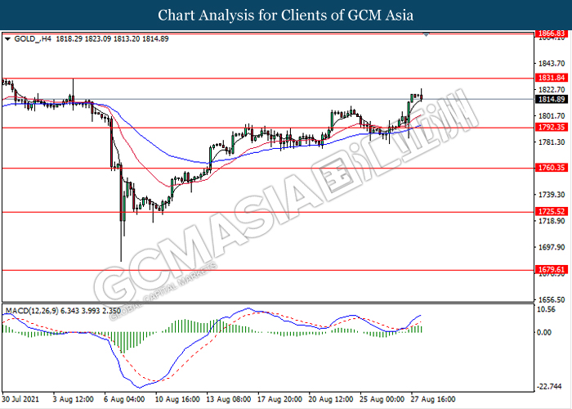Click the current price tag 1814.89

[552, 99]
